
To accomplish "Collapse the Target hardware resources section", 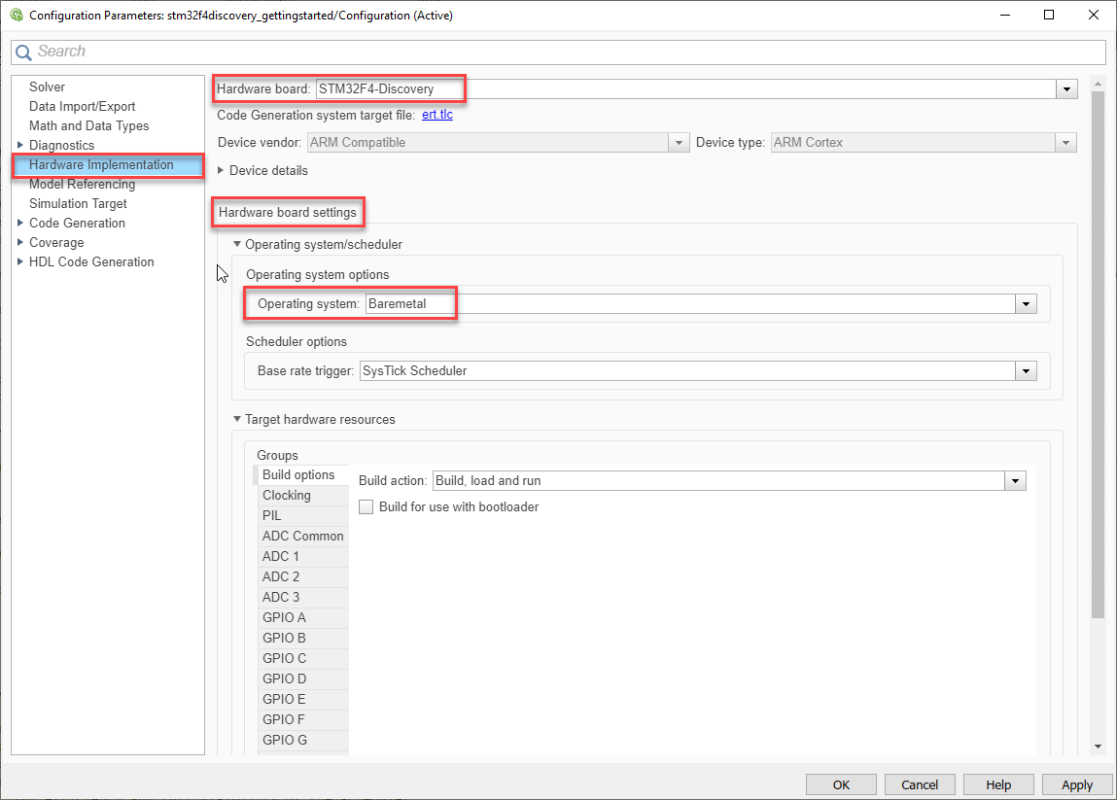I will [237, 420].
